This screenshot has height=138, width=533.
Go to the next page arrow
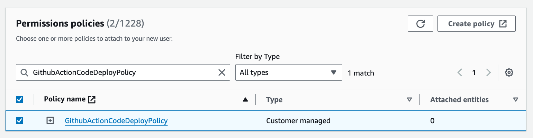[x=488, y=73]
